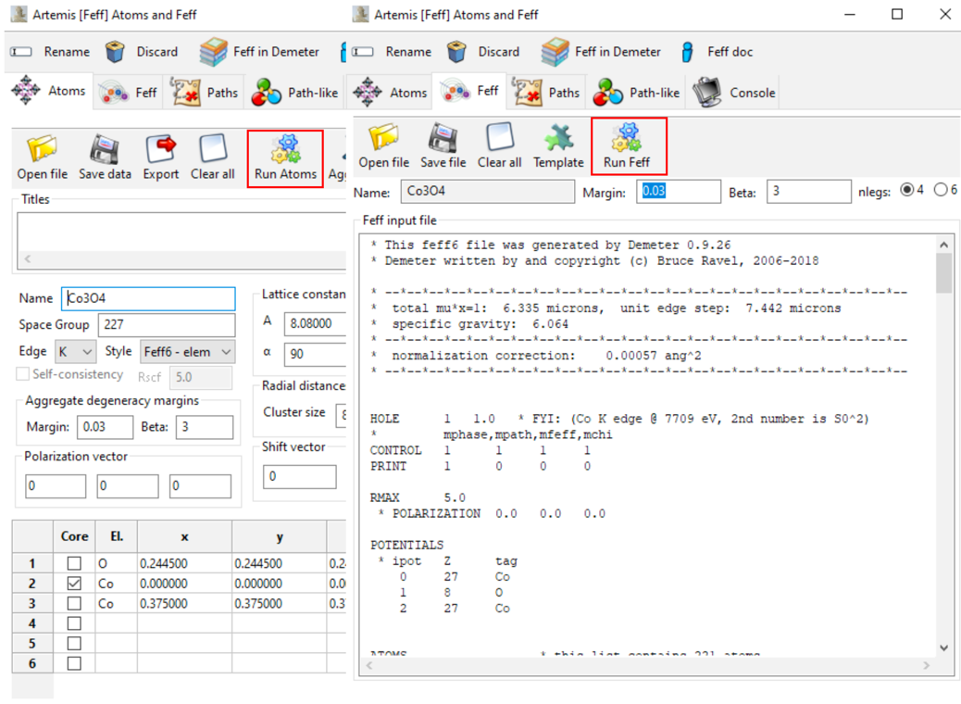Click the Export icon with red arrow
Viewport: 961px width, 704px height.
160,150
